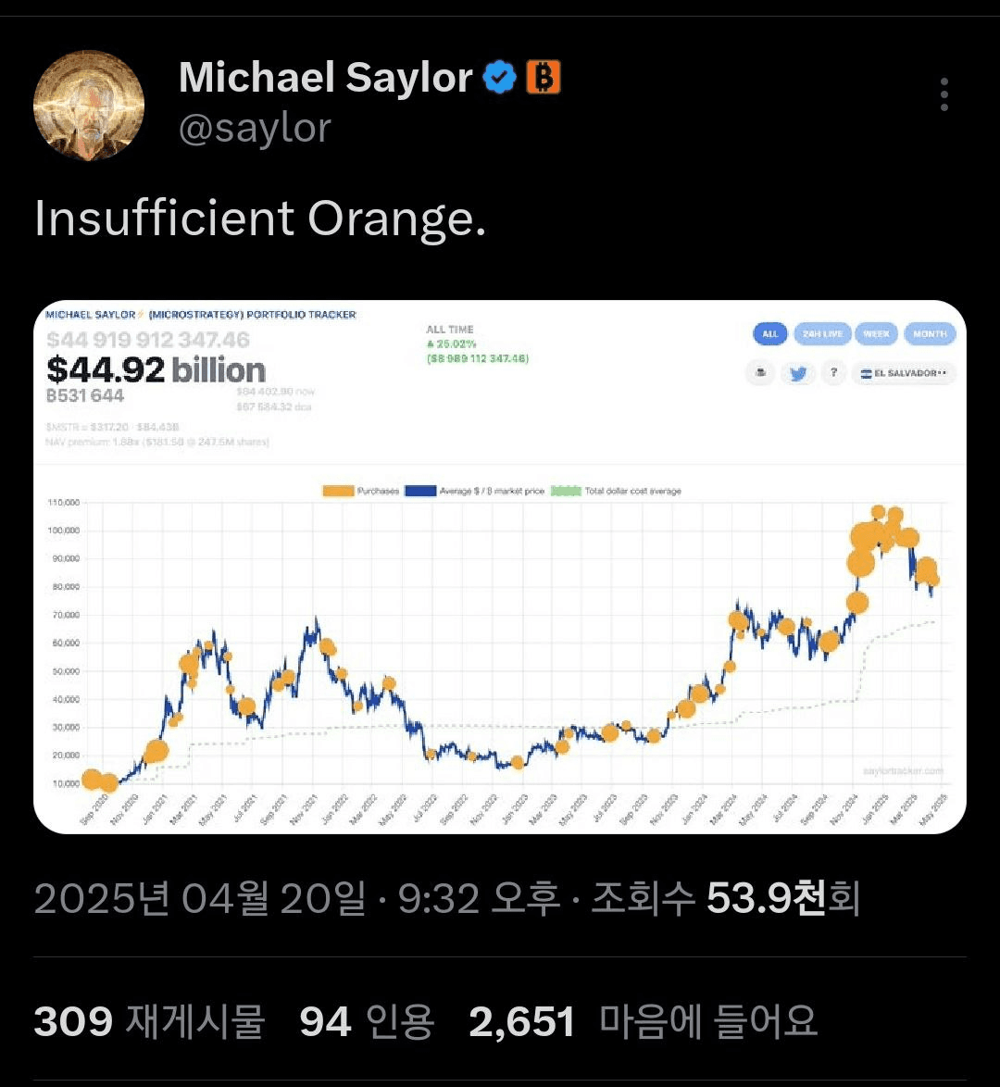Click the El Salvador flag icon
Image resolution: width=1000 pixels, height=1087 pixels.
866,373
